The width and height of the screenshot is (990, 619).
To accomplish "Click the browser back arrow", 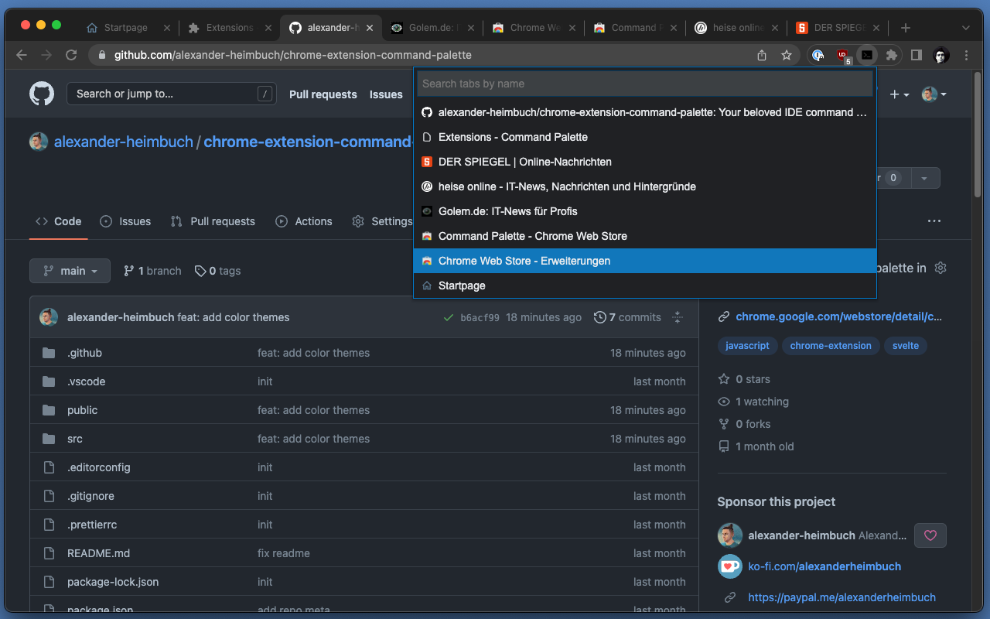I will [x=22, y=55].
